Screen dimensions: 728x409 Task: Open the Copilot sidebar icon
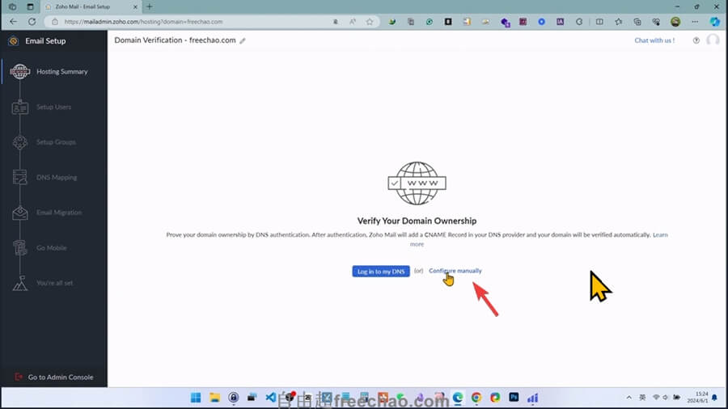(714, 22)
